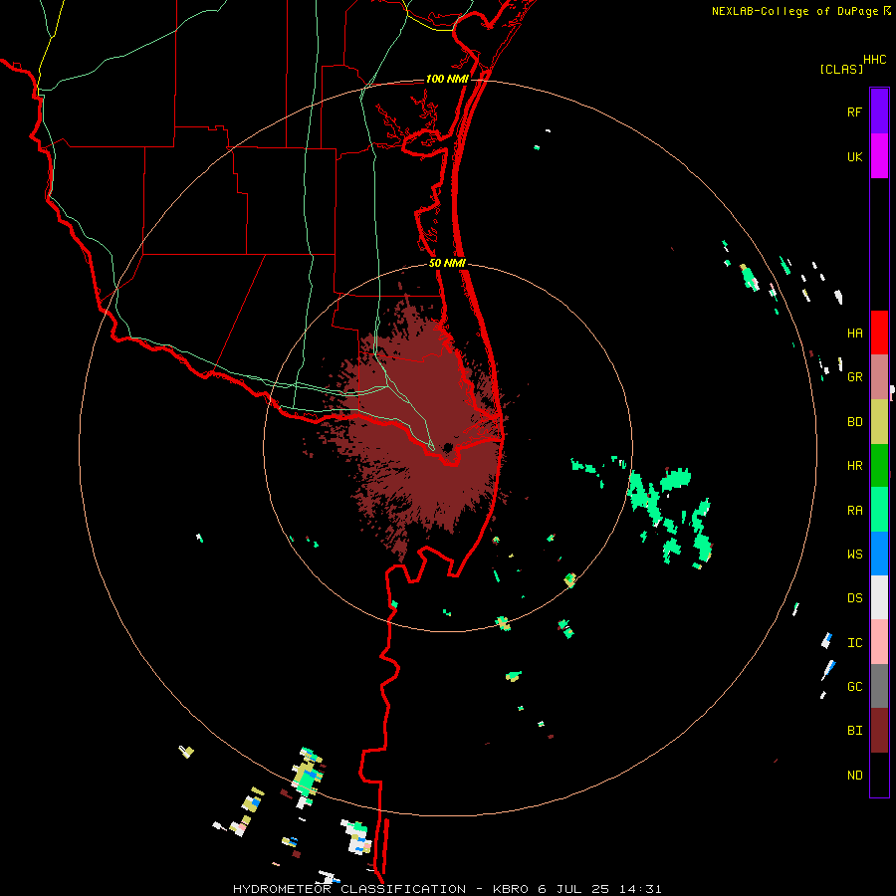Click the magenta UK color swatch
This screenshot has height=896, width=896.
point(879,156)
